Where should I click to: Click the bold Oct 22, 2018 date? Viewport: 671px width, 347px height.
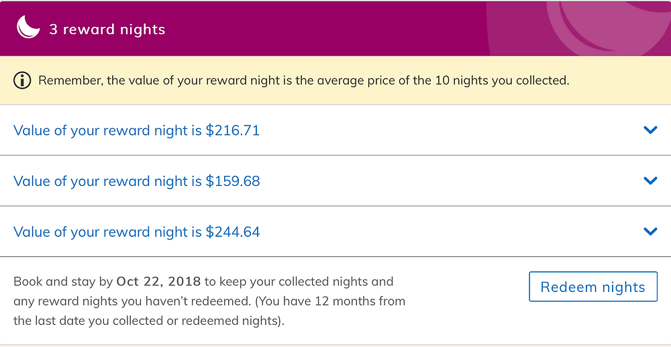[x=159, y=281]
